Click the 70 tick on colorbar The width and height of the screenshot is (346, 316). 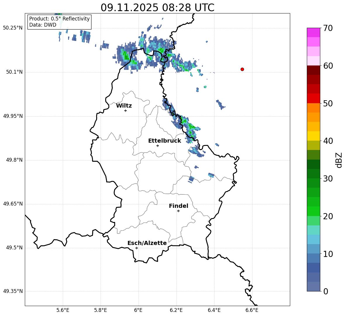[x=328, y=28]
